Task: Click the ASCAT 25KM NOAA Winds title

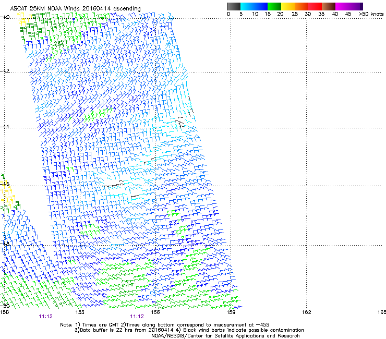Action: click(x=75, y=9)
